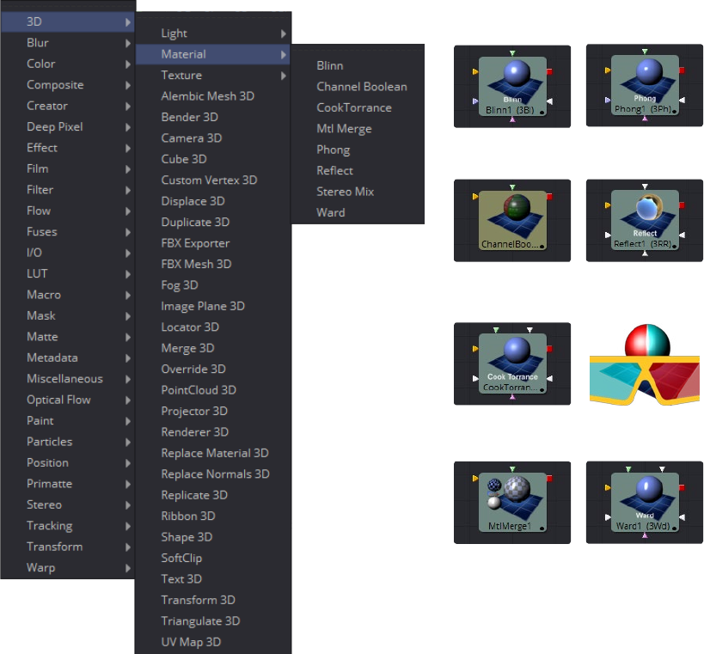Click the red output square on MtlMerge1 node
The width and height of the screenshot is (704, 654).
coord(549,479)
